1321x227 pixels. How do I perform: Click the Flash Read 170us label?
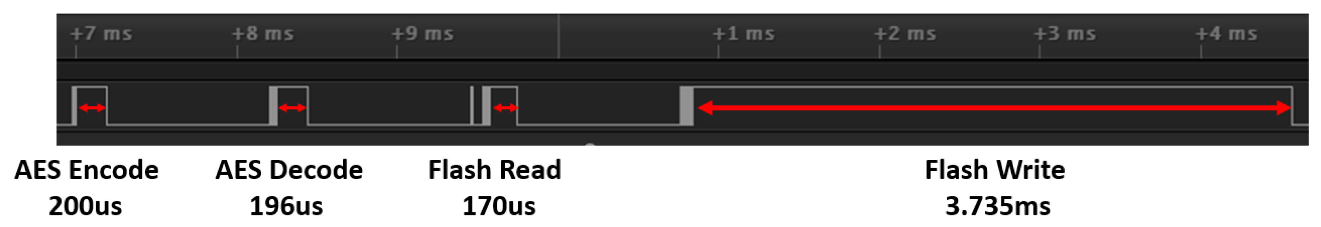495,187
